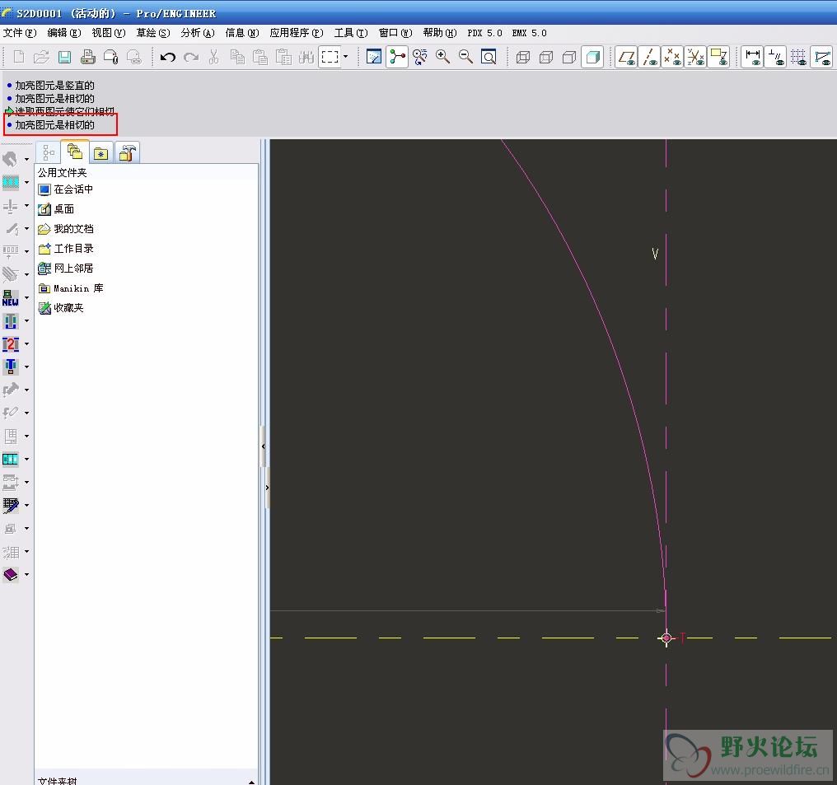The image size is (837, 785).
Task: Select the Shaded cube display icon
Action: point(592,57)
